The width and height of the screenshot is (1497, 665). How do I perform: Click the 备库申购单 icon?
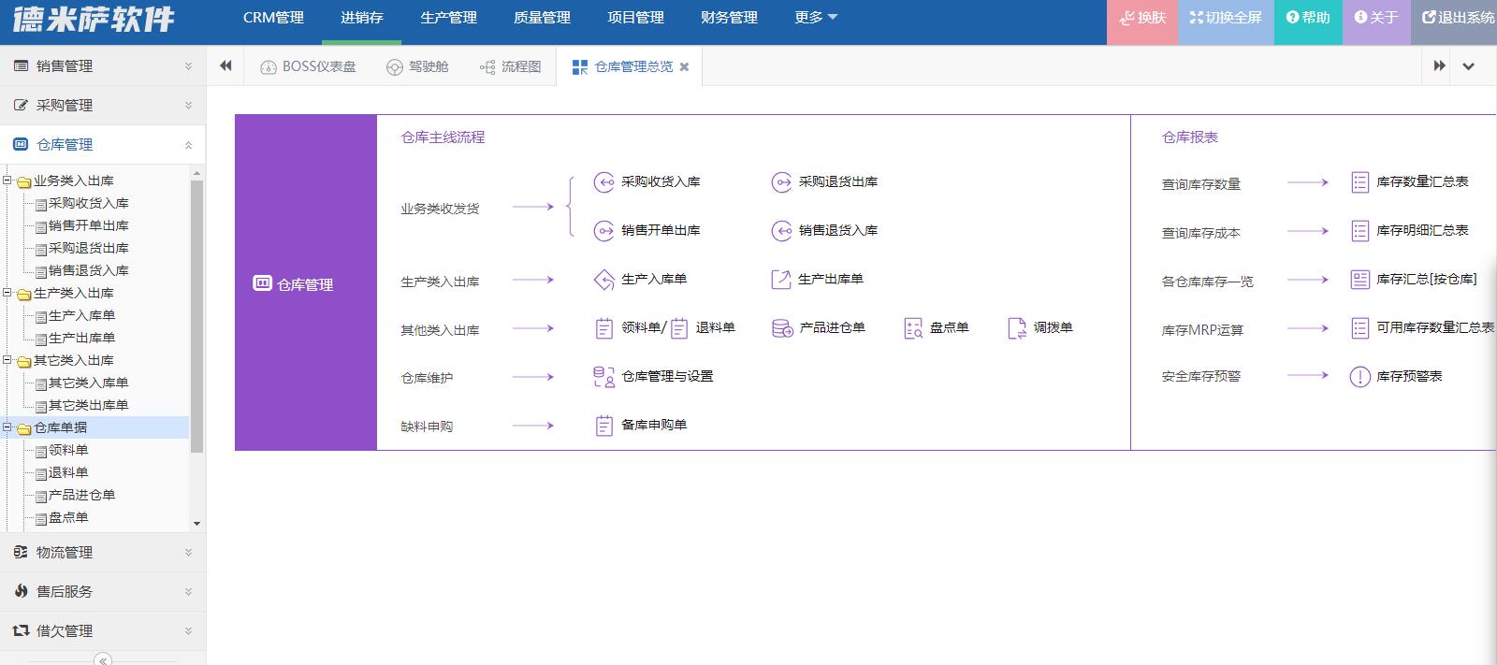point(603,426)
